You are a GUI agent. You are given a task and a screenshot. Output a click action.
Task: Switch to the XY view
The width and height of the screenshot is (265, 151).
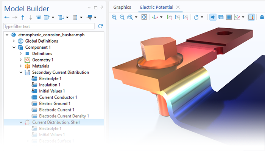click(x=169, y=17)
